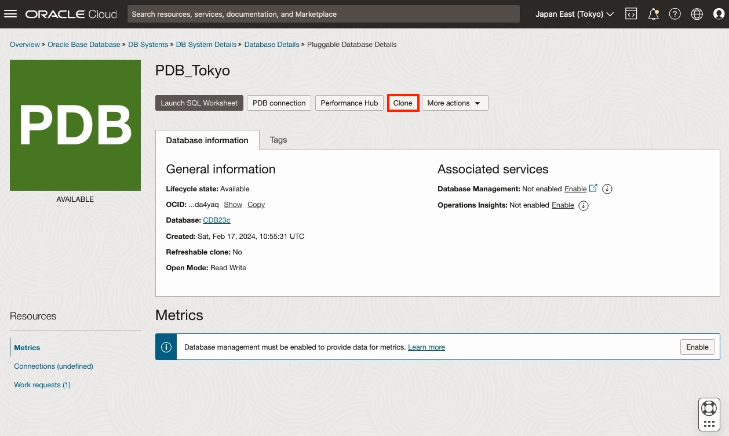Open the help menu icon
Screen dimensions: 729x436
click(x=675, y=13)
